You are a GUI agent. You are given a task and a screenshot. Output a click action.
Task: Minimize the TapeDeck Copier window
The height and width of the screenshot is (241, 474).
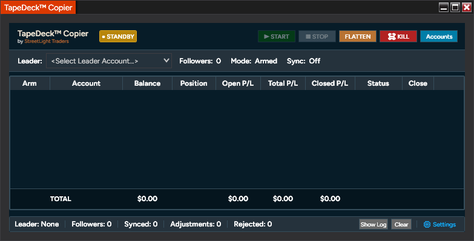444,7
